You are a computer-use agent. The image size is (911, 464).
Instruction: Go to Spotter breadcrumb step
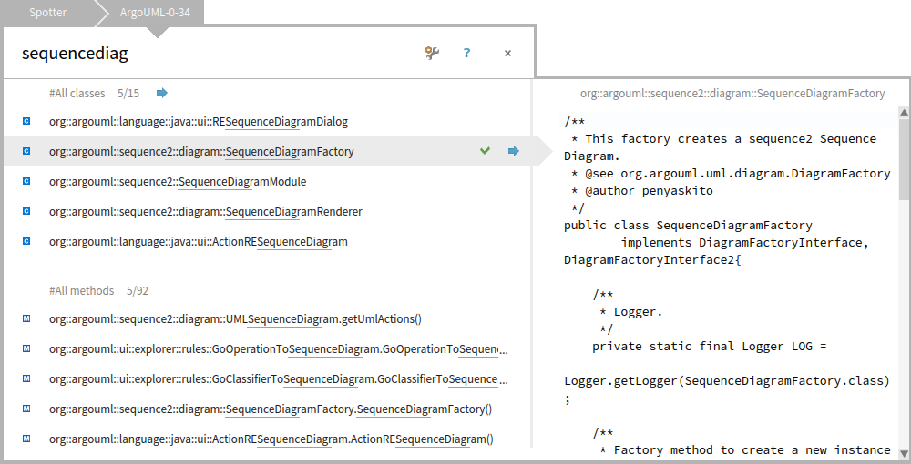tap(47, 12)
